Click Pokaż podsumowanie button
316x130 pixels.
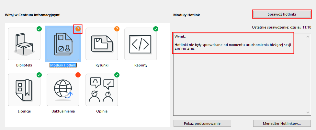click(202, 124)
